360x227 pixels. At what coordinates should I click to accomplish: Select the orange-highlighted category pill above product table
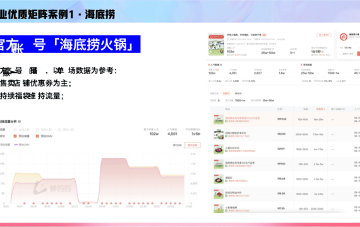click(x=226, y=93)
